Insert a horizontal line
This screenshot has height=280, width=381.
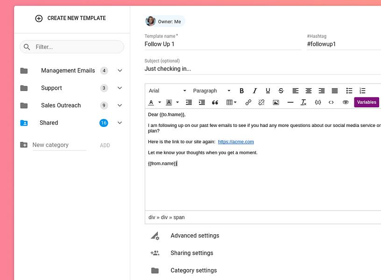pos(290,103)
